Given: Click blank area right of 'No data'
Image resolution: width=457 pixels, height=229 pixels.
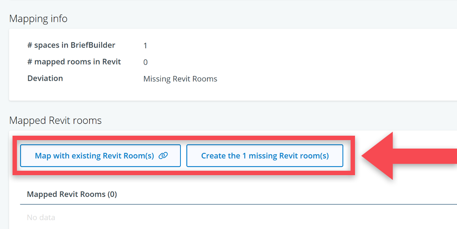Looking at the screenshot, I should (221, 218).
